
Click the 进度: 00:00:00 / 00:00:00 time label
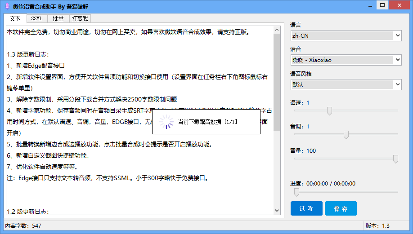323,184
